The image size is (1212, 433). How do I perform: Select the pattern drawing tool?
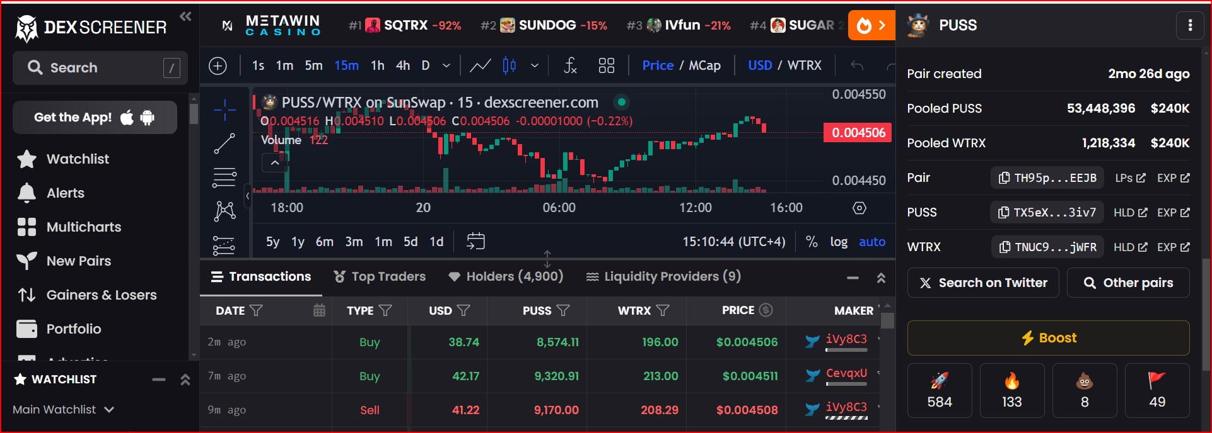click(224, 211)
